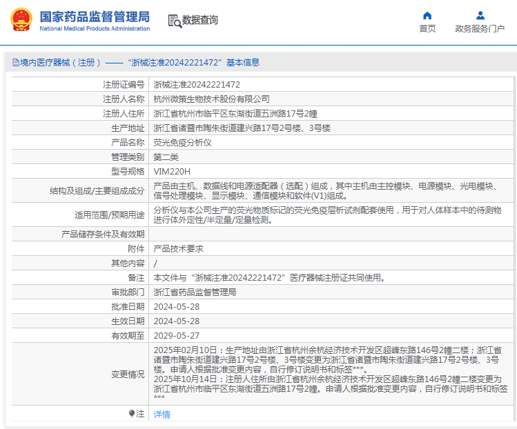Open 政务服务门户 portal
Viewport: 517px width, 429px height.
point(480,29)
